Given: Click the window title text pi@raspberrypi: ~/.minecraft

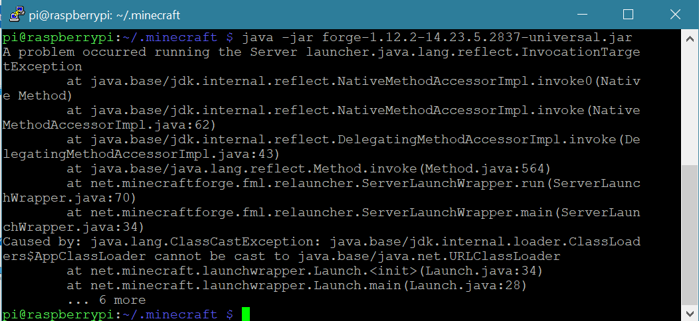Looking at the screenshot, I should [x=105, y=15].
